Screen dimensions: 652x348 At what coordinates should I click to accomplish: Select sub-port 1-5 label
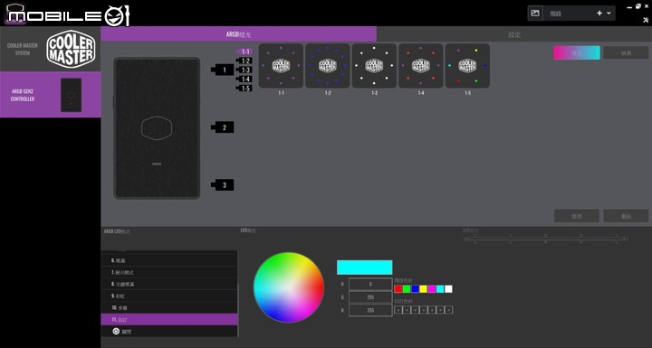coord(244,89)
